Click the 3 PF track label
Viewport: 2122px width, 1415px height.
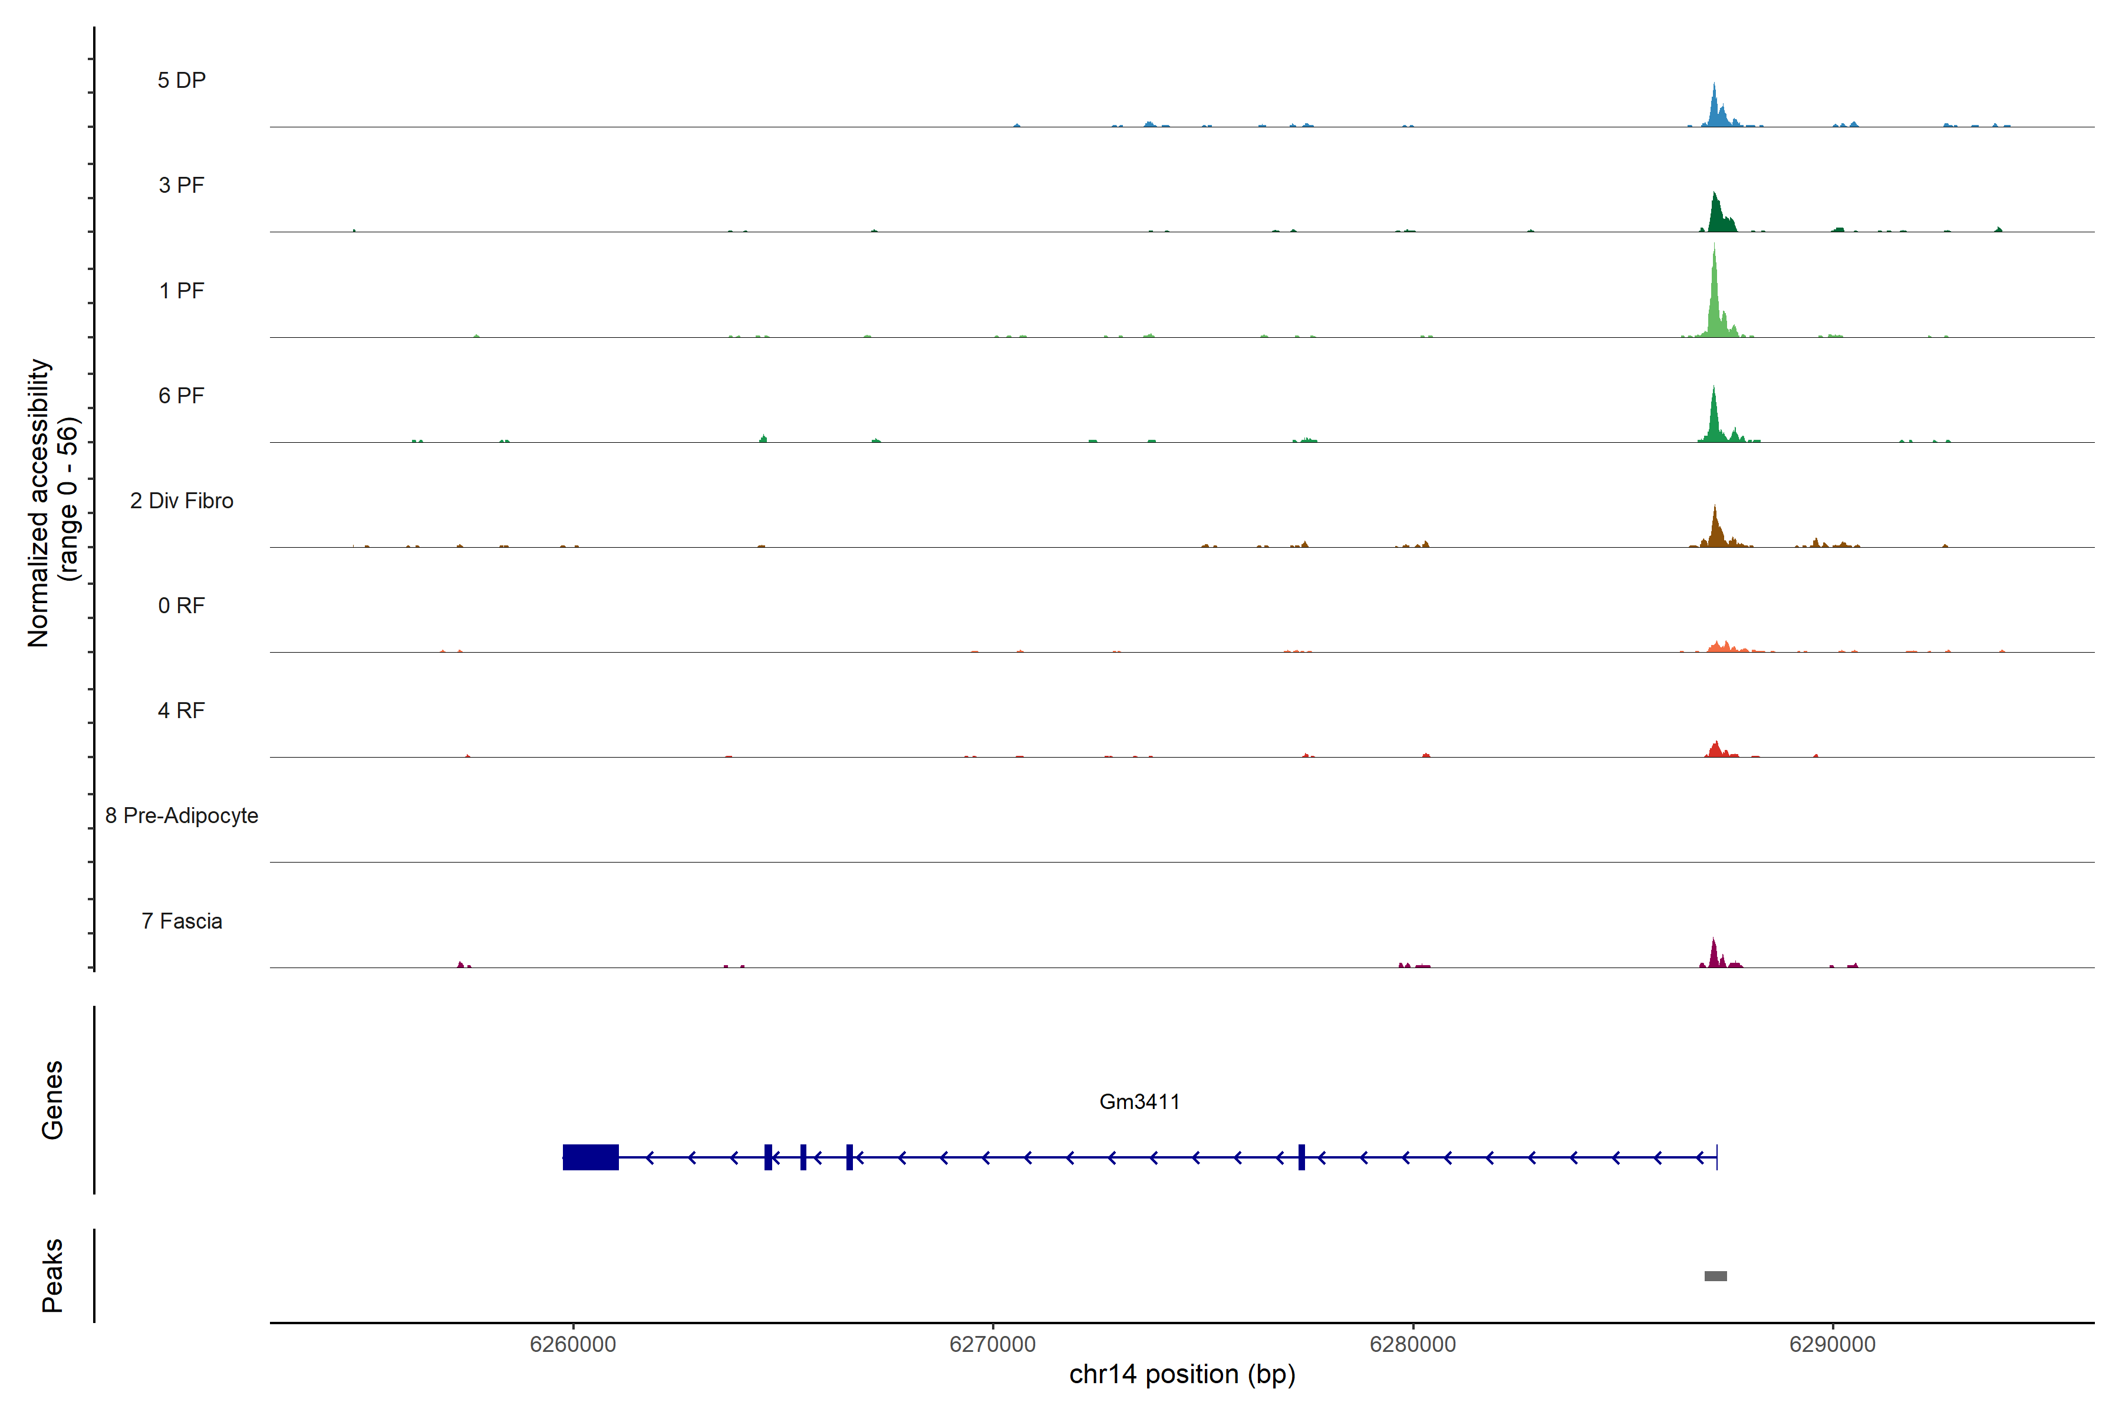pos(182,185)
